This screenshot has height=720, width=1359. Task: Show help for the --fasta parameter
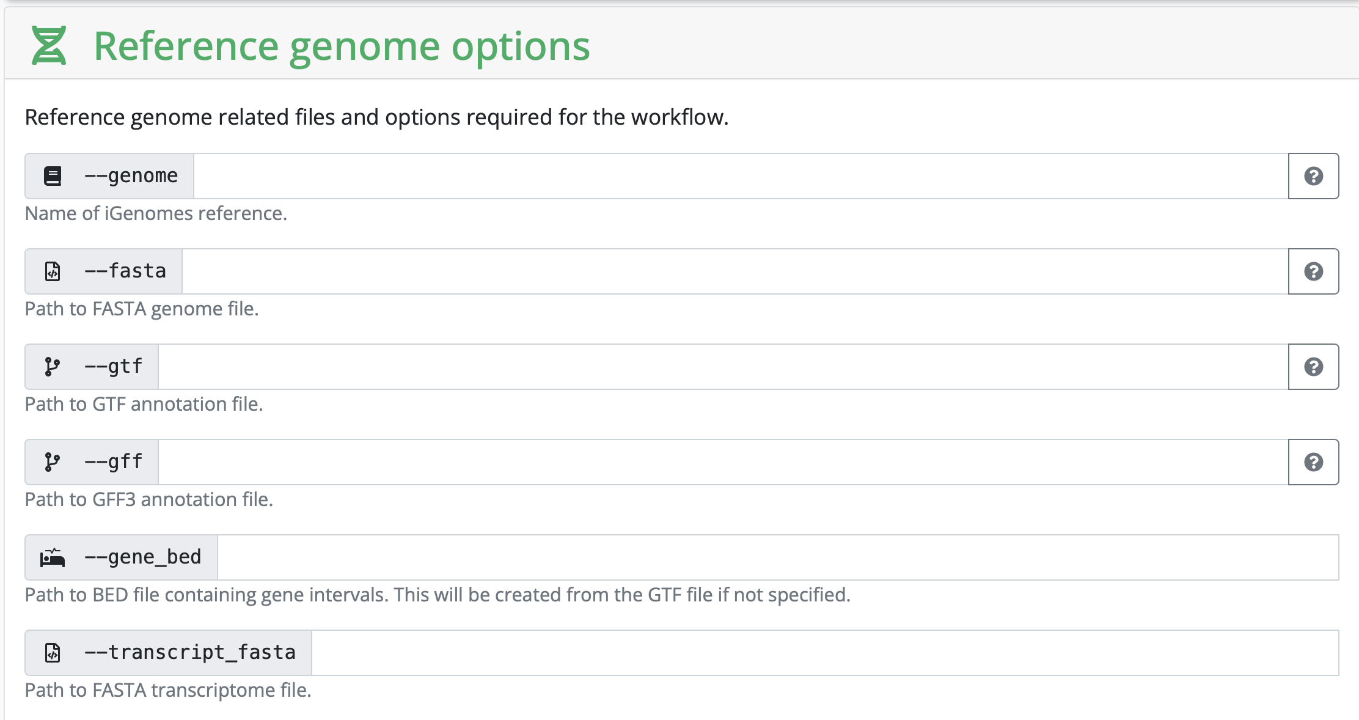click(1313, 271)
